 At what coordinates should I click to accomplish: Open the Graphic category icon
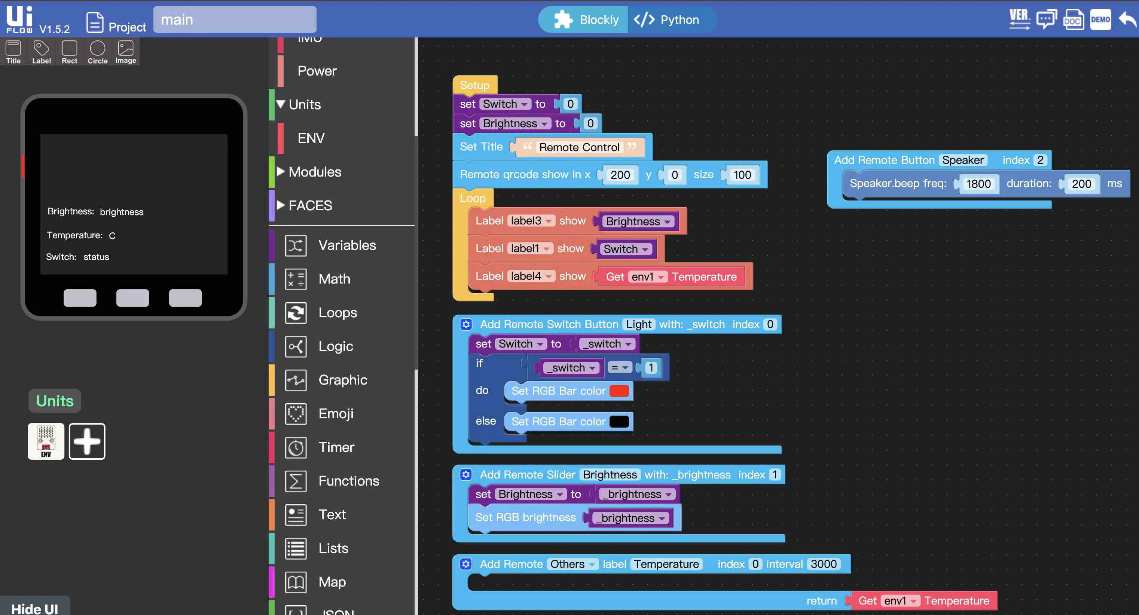296,380
